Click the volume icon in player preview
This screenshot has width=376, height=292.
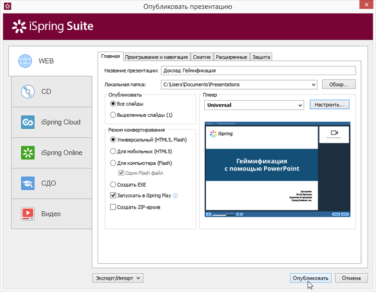[x=238, y=214]
